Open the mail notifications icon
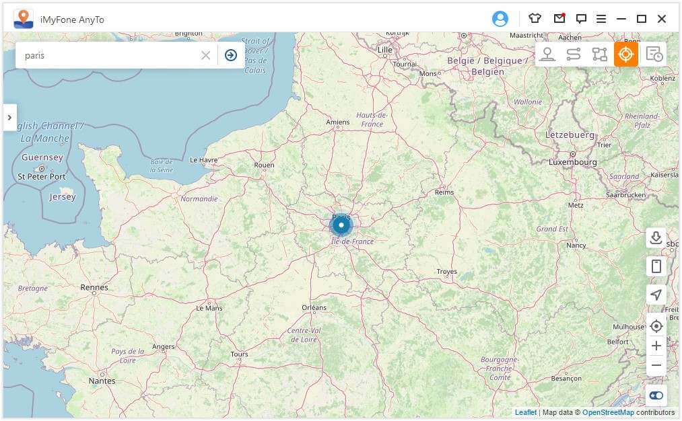This screenshot has width=682, height=421. (x=559, y=18)
